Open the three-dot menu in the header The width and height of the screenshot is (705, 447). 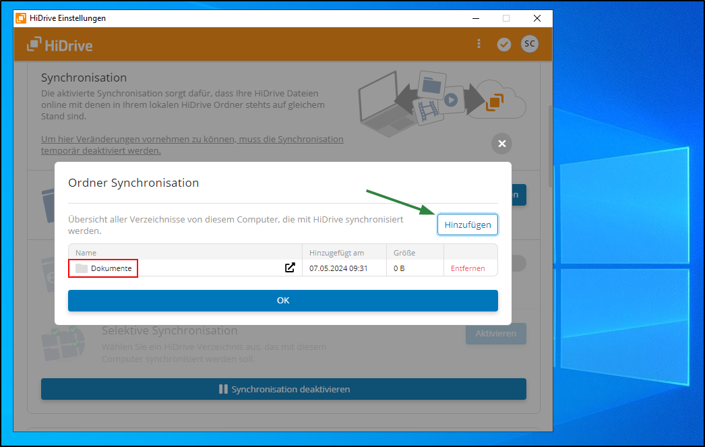(479, 43)
